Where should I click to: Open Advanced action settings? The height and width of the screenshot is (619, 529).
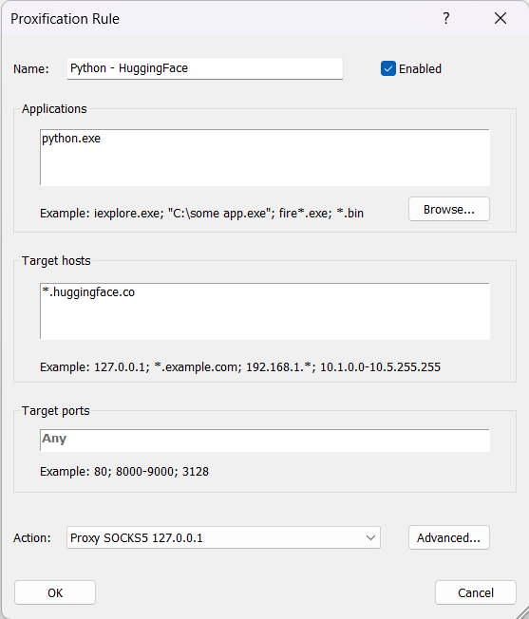(449, 537)
